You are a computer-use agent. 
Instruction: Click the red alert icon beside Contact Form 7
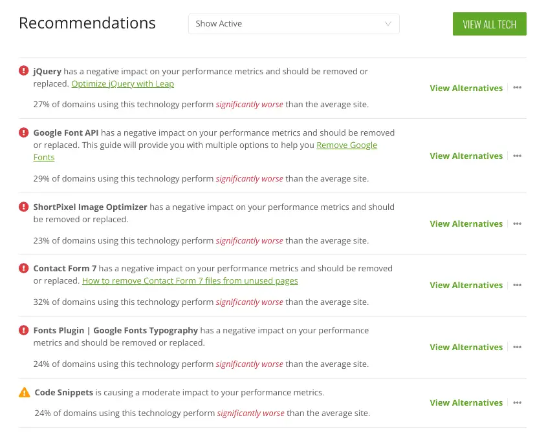coord(24,268)
